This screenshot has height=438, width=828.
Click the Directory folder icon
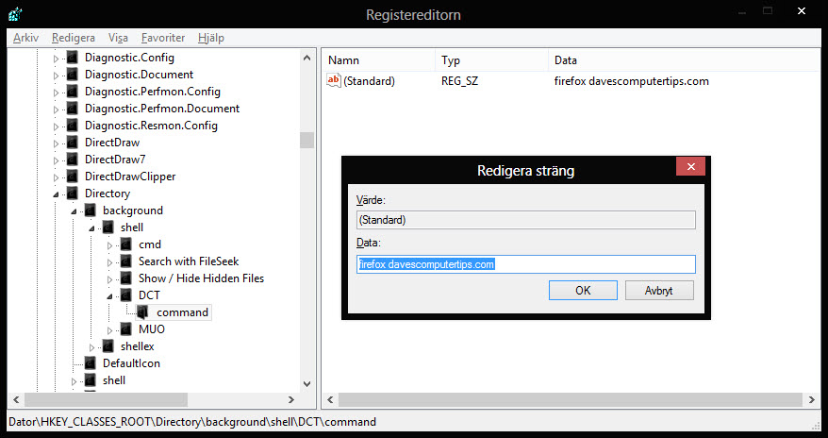coord(73,194)
